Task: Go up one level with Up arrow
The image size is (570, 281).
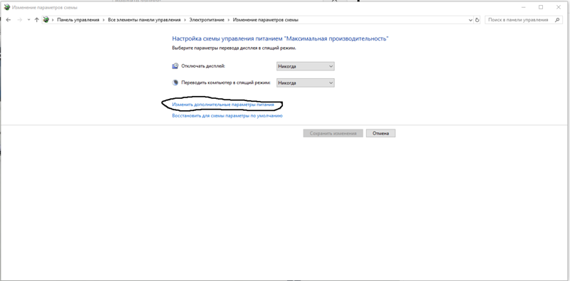Action: click(36, 20)
